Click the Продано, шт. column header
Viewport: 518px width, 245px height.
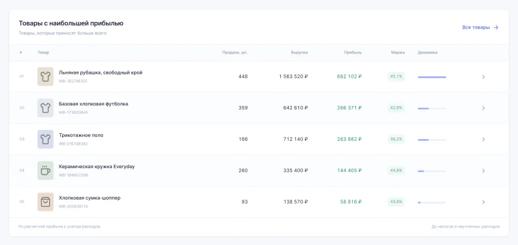tap(235, 52)
